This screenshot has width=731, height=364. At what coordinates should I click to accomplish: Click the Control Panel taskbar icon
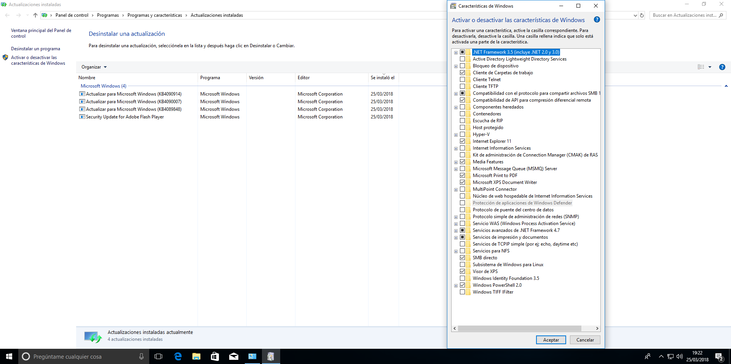click(x=252, y=356)
